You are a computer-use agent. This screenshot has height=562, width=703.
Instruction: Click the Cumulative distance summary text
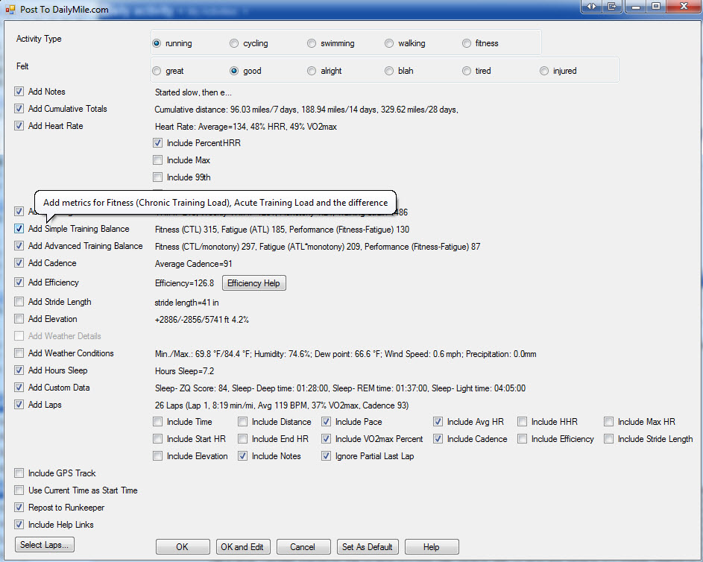coord(306,110)
